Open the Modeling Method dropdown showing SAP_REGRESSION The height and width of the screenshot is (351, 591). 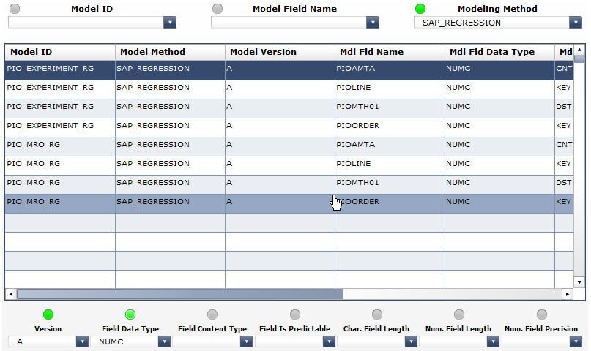point(575,23)
